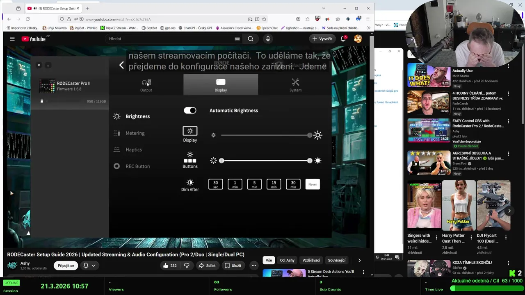Set Dim After to 30 min
Viewport: 525px width, 295px height.
tap(293, 184)
